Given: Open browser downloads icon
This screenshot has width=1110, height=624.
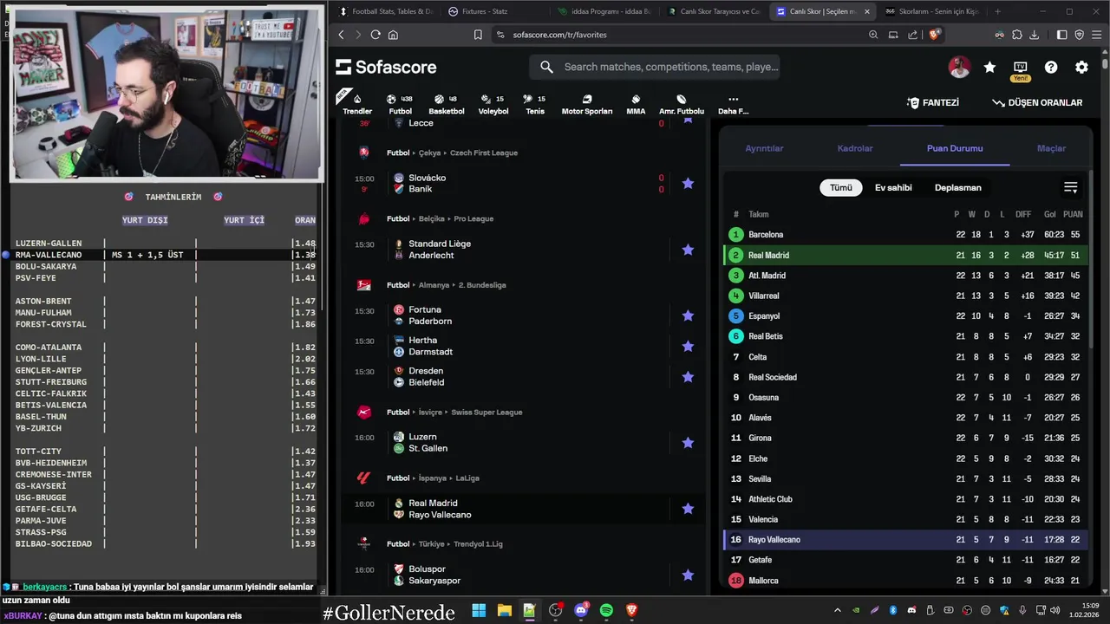Looking at the screenshot, I should 1034,35.
